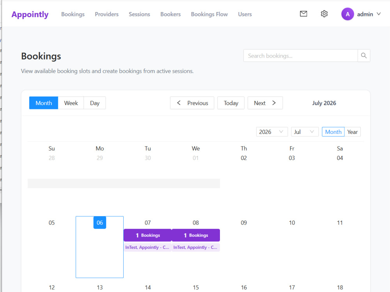Image resolution: width=390 pixels, height=292 pixels.
Task: Select calendar date 18
Action: pos(340,288)
